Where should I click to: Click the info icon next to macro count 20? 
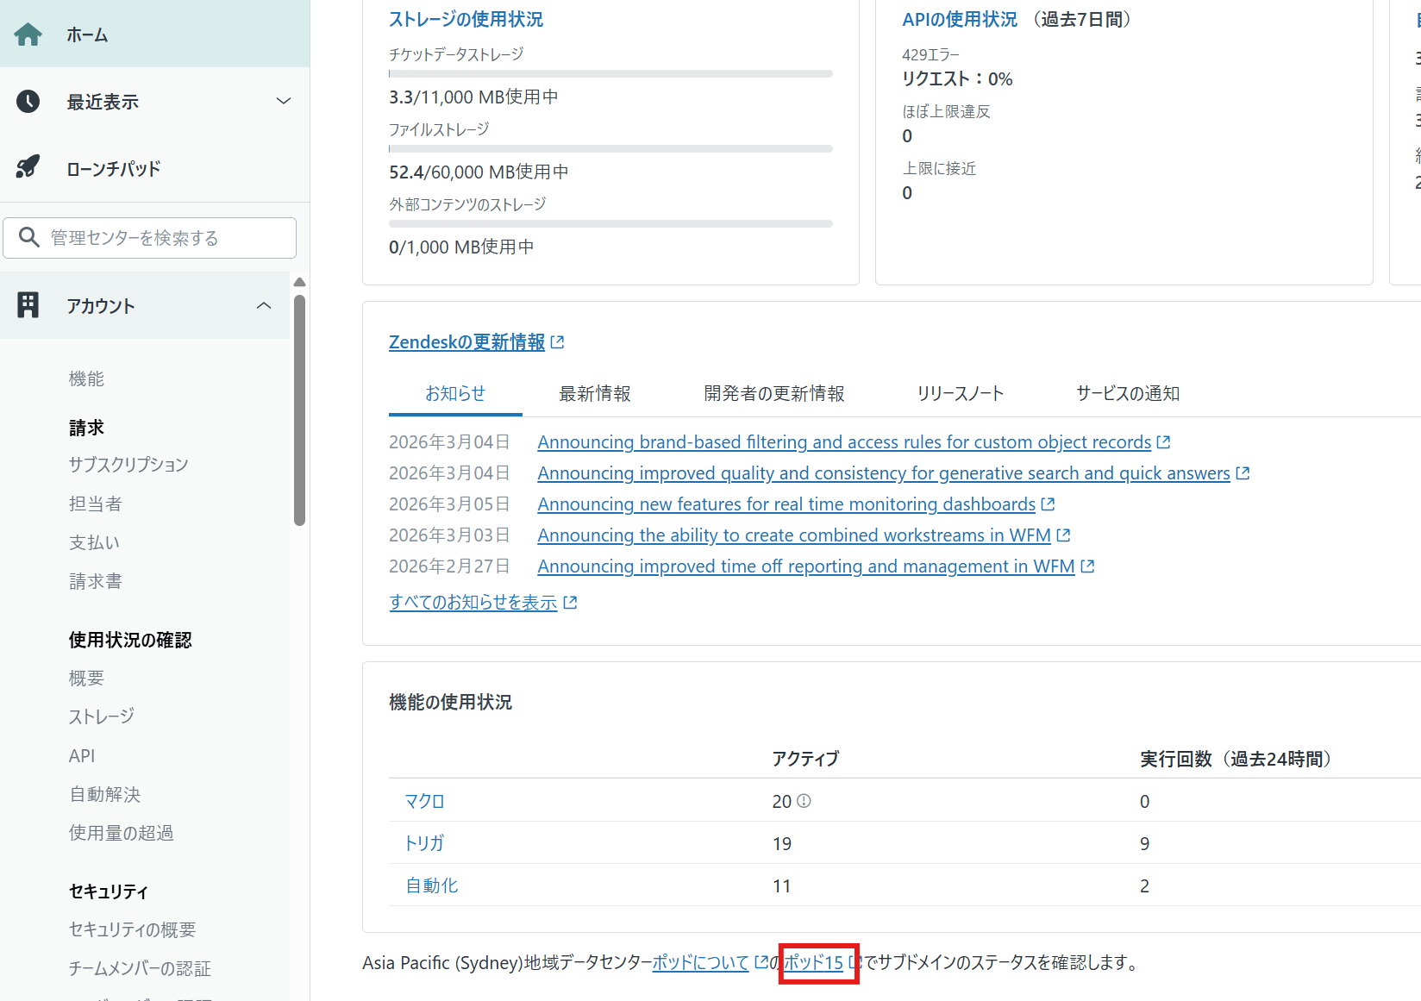(x=804, y=801)
